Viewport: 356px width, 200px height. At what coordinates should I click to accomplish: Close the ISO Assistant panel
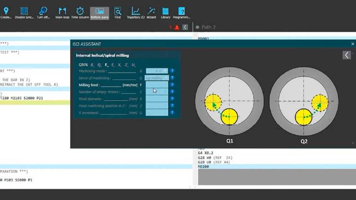352,44
